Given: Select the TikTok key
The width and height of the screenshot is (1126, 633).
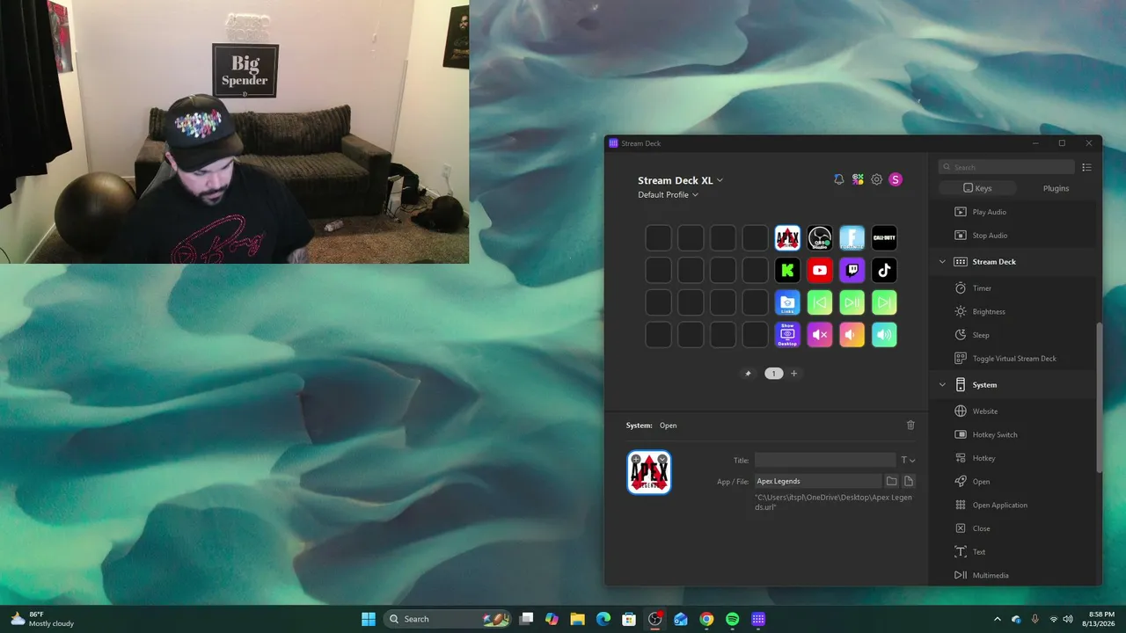Looking at the screenshot, I should click(x=884, y=270).
